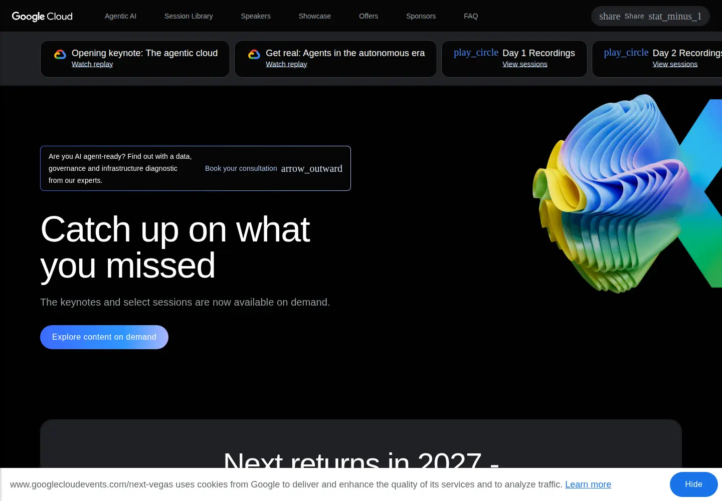
Task: Open the Learn more cookie link
Action: click(588, 484)
